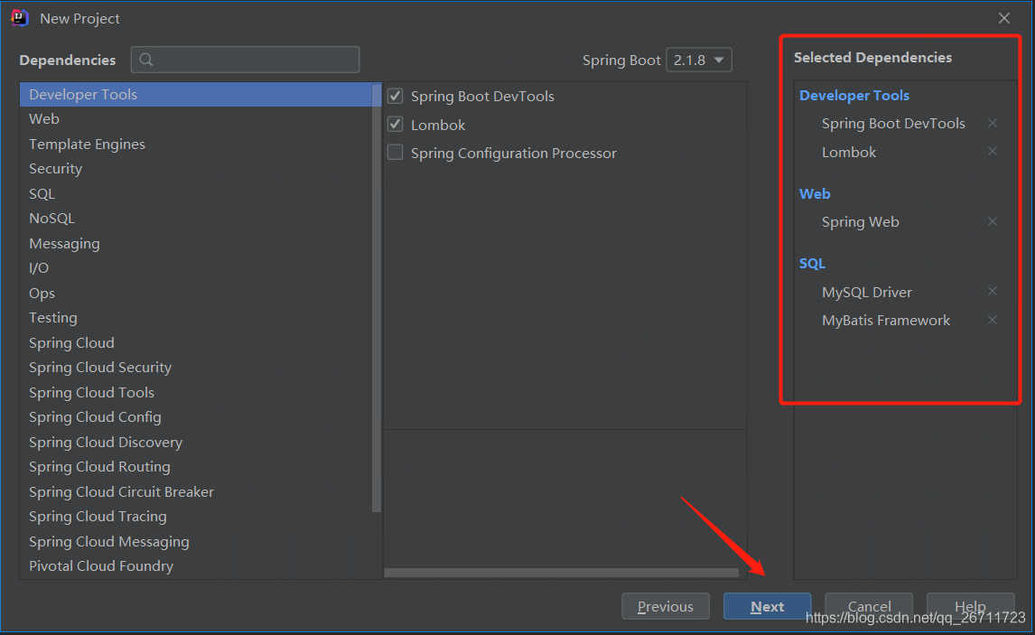
Task: Open the Spring Boot version dropdown
Action: pyautogui.click(x=699, y=60)
